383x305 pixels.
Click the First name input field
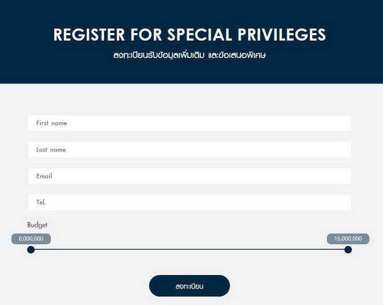(190, 123)
